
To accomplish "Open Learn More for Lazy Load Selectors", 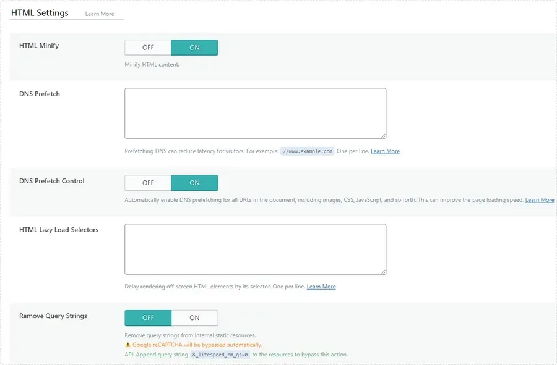I will (x=321, y=287).
